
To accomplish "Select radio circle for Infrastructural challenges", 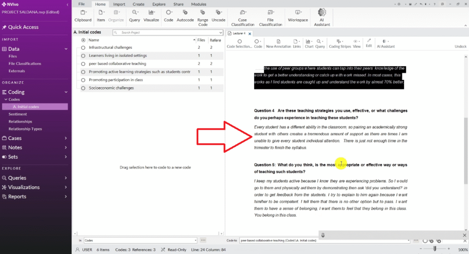I will pos(83,48).
